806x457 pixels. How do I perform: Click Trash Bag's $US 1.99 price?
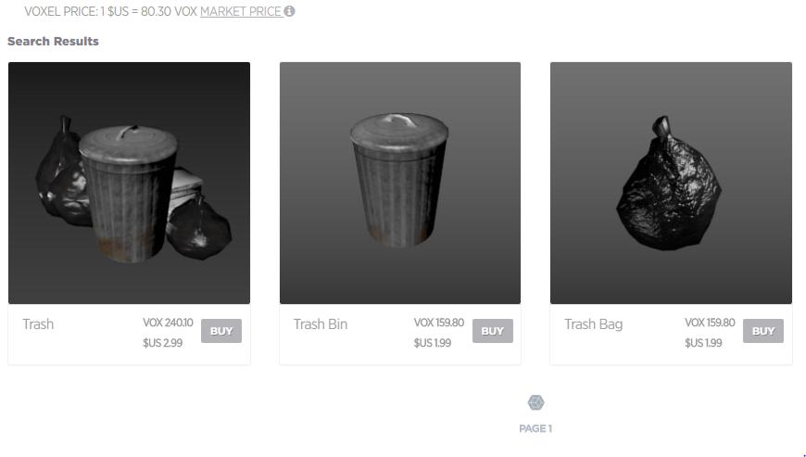(x=703, y=343)
